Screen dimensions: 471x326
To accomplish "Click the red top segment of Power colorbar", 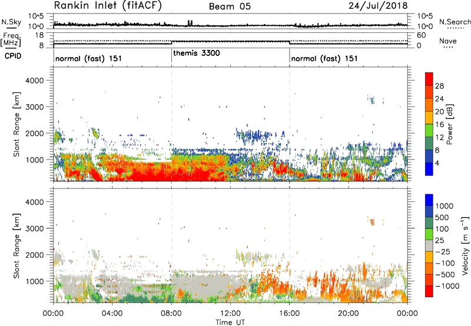I will [x=429, y=79].
